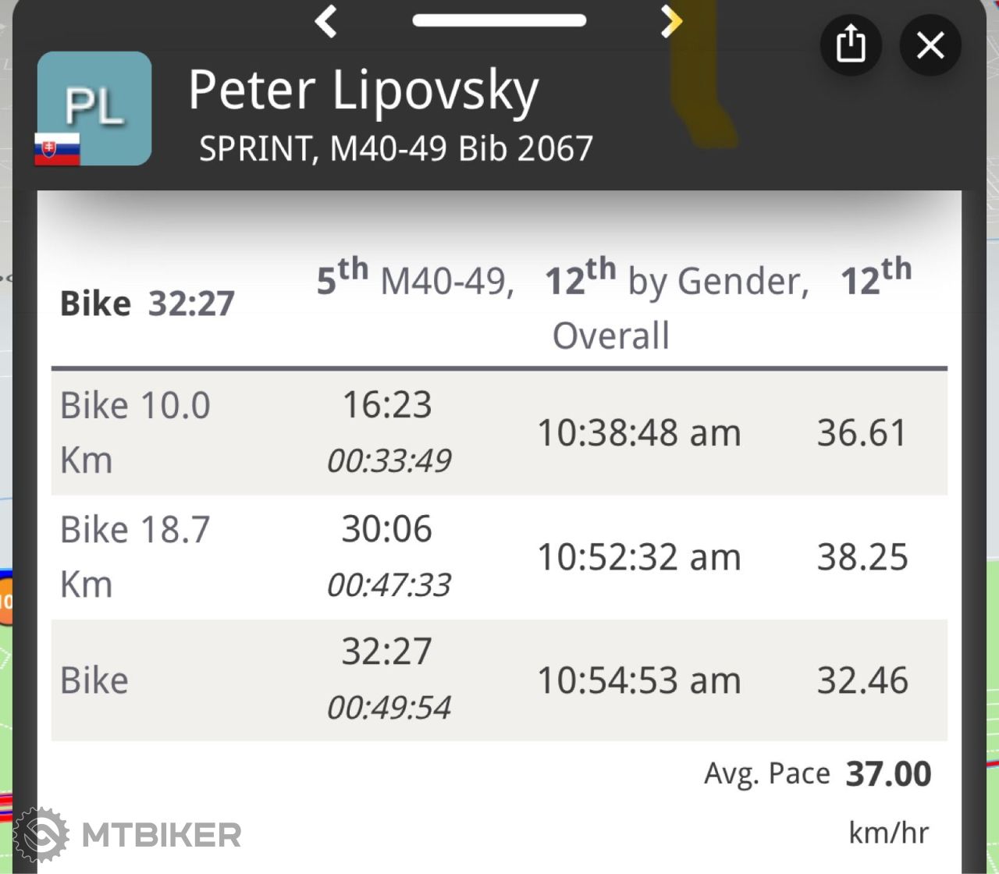Tap the share icon button
This screenshot has height=874, width=999.
coord(851,44)
